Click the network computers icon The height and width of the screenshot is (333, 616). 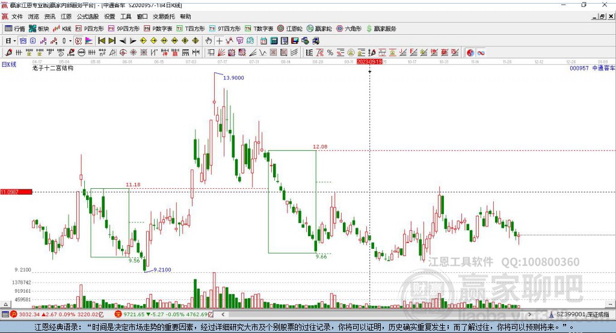[x=305, y=41]
